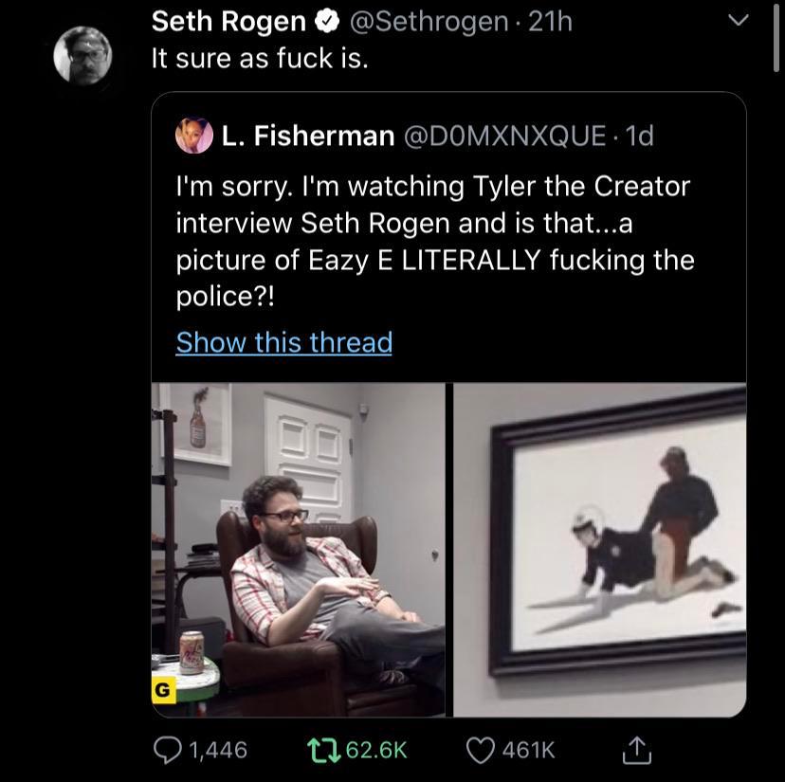The width and height of the screenshot is (785, 782).
Task: Click the vertical scrollbar at right edge
Action: click(776, 38)
